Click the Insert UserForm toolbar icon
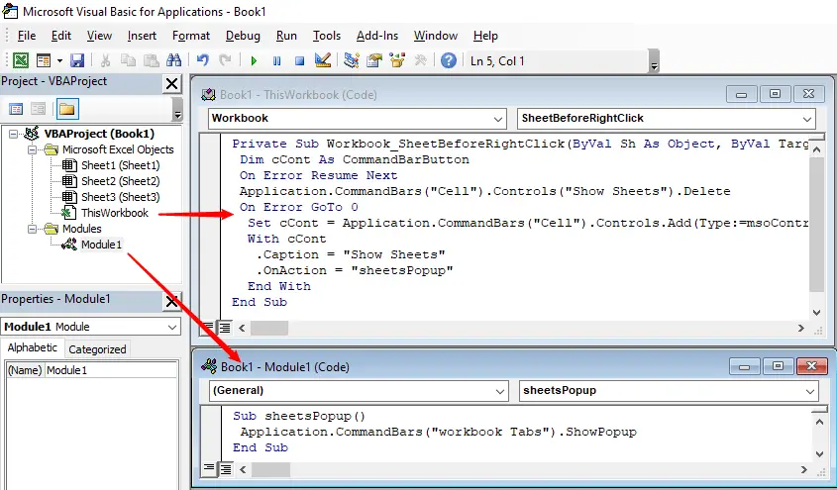The height and width of the screenshot is (490, 837). (x=44, y=60)
